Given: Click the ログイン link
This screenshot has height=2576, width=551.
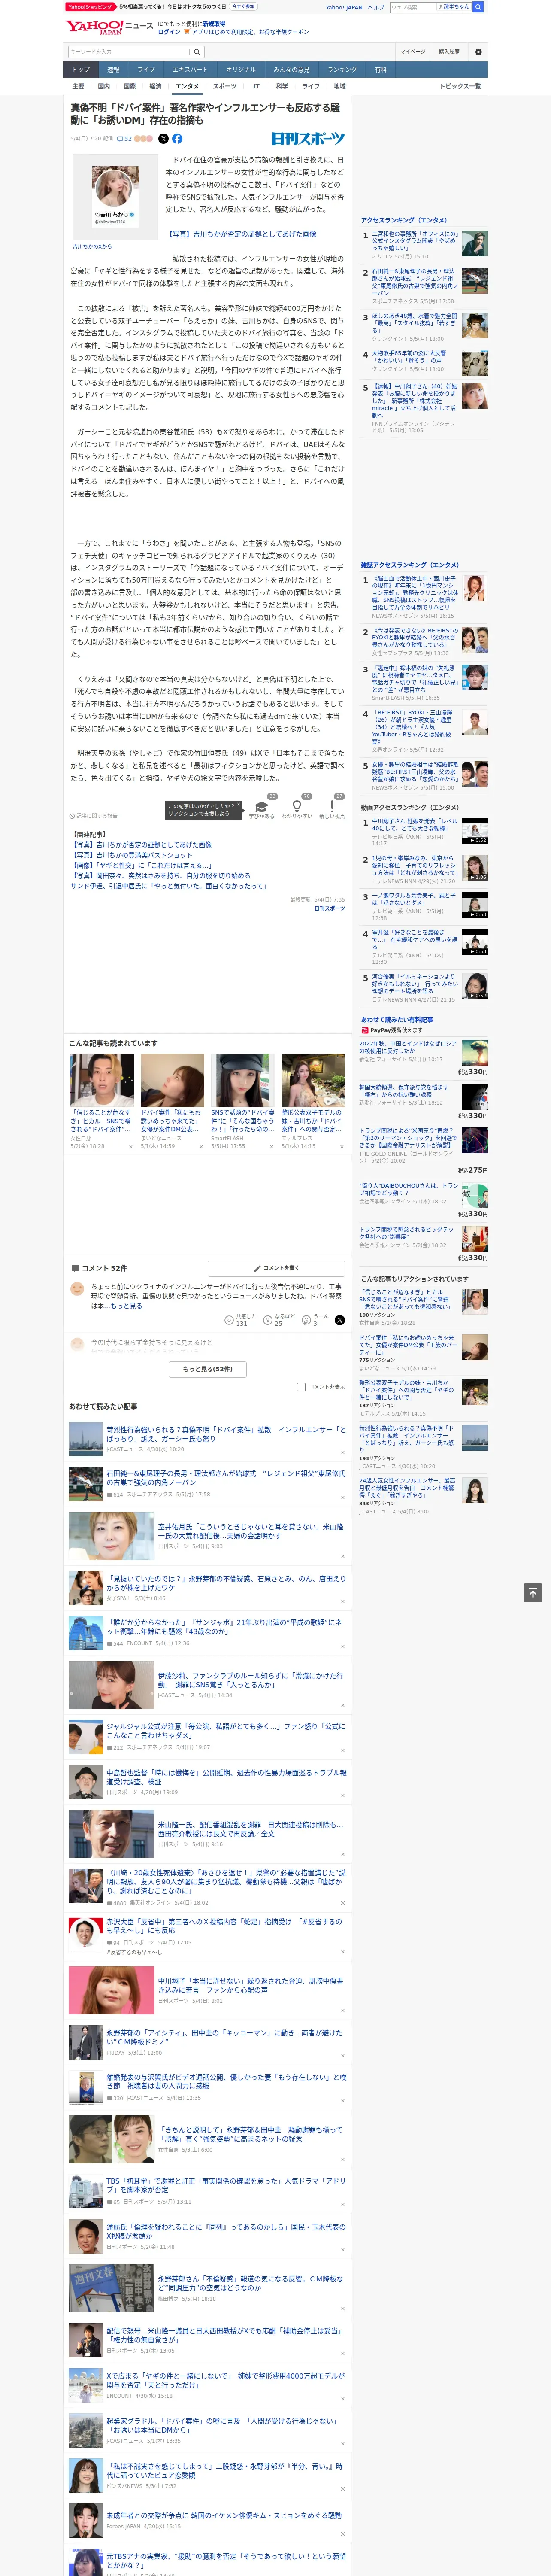Looking at the screenshot, I should (x=169, y=32).
